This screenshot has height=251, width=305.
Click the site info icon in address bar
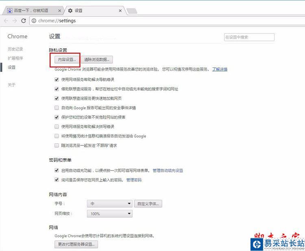pyautogui.click(x=34, y=21)
